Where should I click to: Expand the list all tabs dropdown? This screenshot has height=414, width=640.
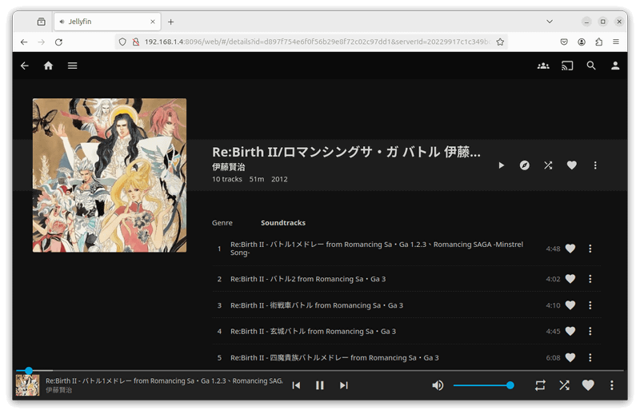pos(550,22)
